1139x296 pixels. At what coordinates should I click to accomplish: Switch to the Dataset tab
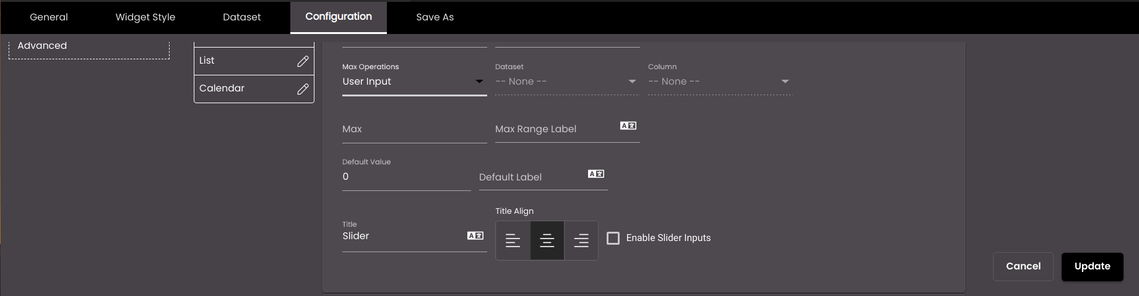tap(242, 17)
